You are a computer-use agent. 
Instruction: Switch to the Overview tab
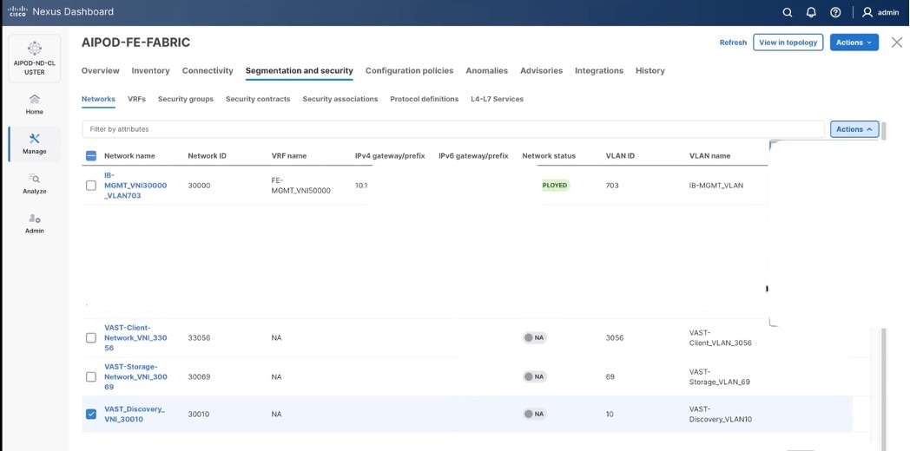101,71
